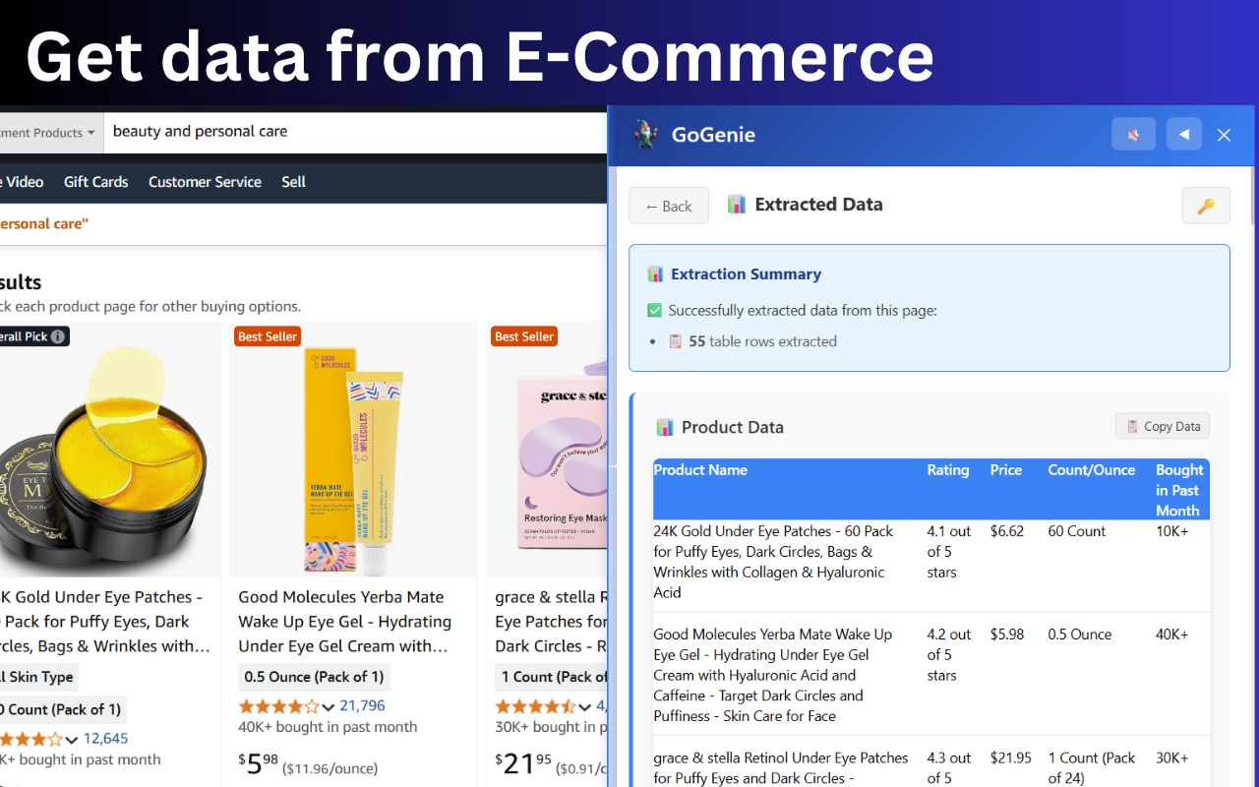Select the 40K+ table cell
Image resolution: width=1259 pixels, height=787 pixels.
pyautogui.click(x=1172, y=635)
